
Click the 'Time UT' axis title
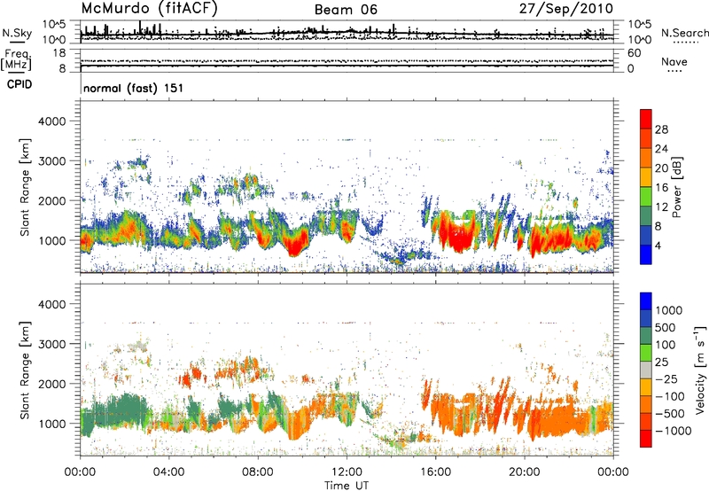coord(347,486)
